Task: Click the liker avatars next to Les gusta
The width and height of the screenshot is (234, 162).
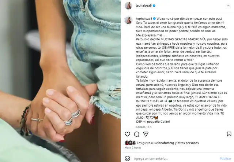Action: (x=130, y=143)
